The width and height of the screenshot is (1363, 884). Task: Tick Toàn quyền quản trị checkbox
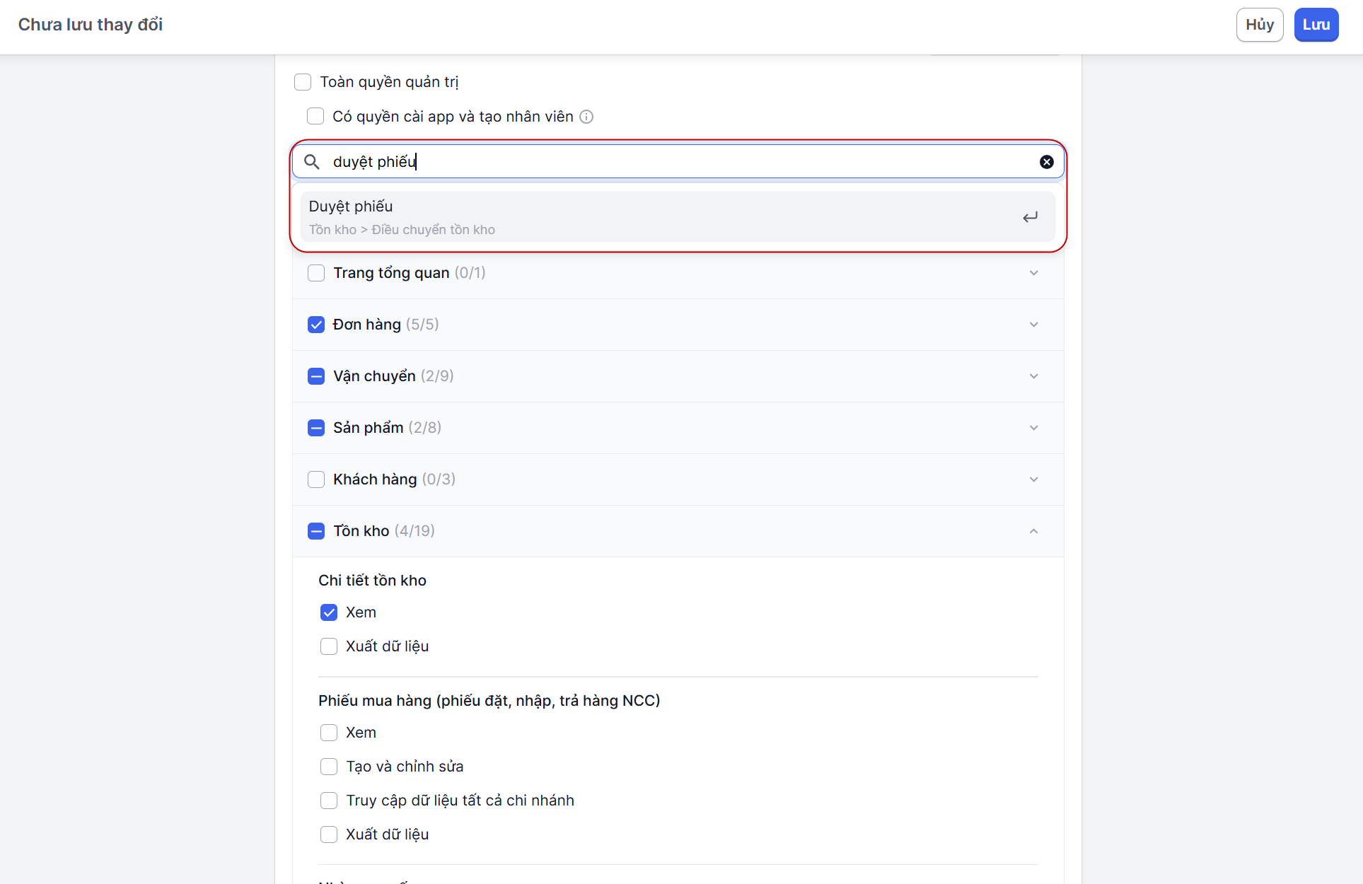(303, 82)
